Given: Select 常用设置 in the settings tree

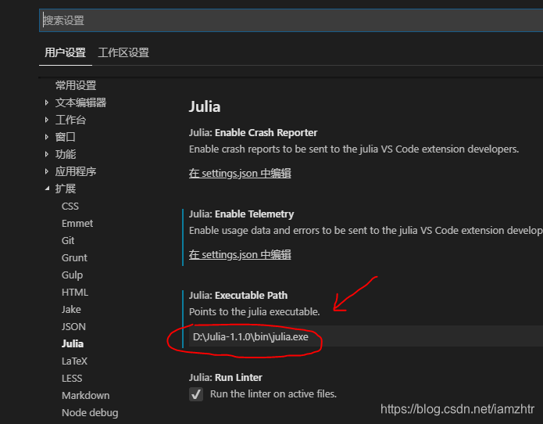Looking at the screenshot, I should [x=76, y=85].
